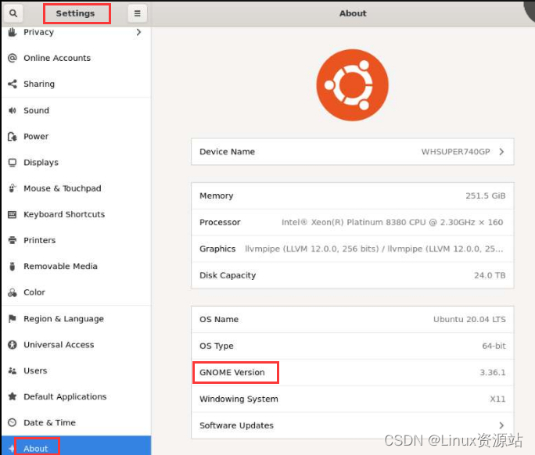
Task: Click the Graphics label
Action: [x=217, y=249]
